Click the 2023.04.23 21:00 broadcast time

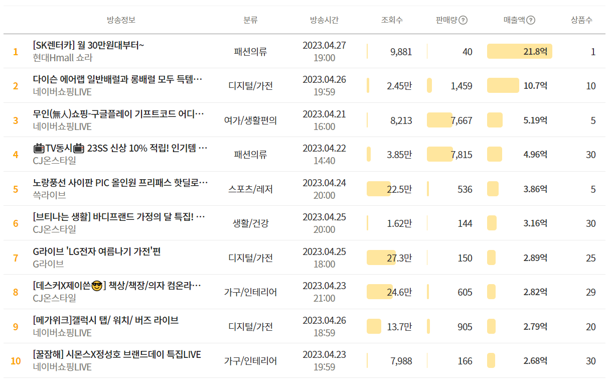pos(324,292)
